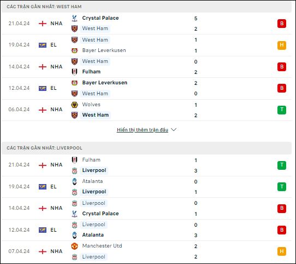This screenshot has width=296, height=264.
Task: Click the Atalanta crest in the 19.04.24 Liverpool match
Action: click(74, 181)
